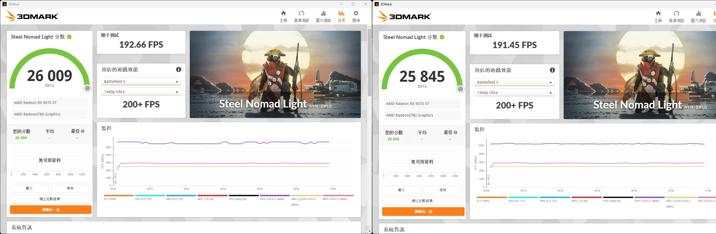Click 再執行一次 orange button in left window
This screenshot has width=716, height=234.
51,210
